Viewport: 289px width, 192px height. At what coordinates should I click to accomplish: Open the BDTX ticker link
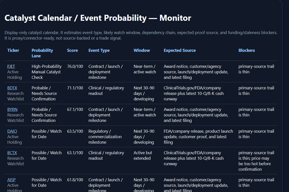click(x=12, y=88)
